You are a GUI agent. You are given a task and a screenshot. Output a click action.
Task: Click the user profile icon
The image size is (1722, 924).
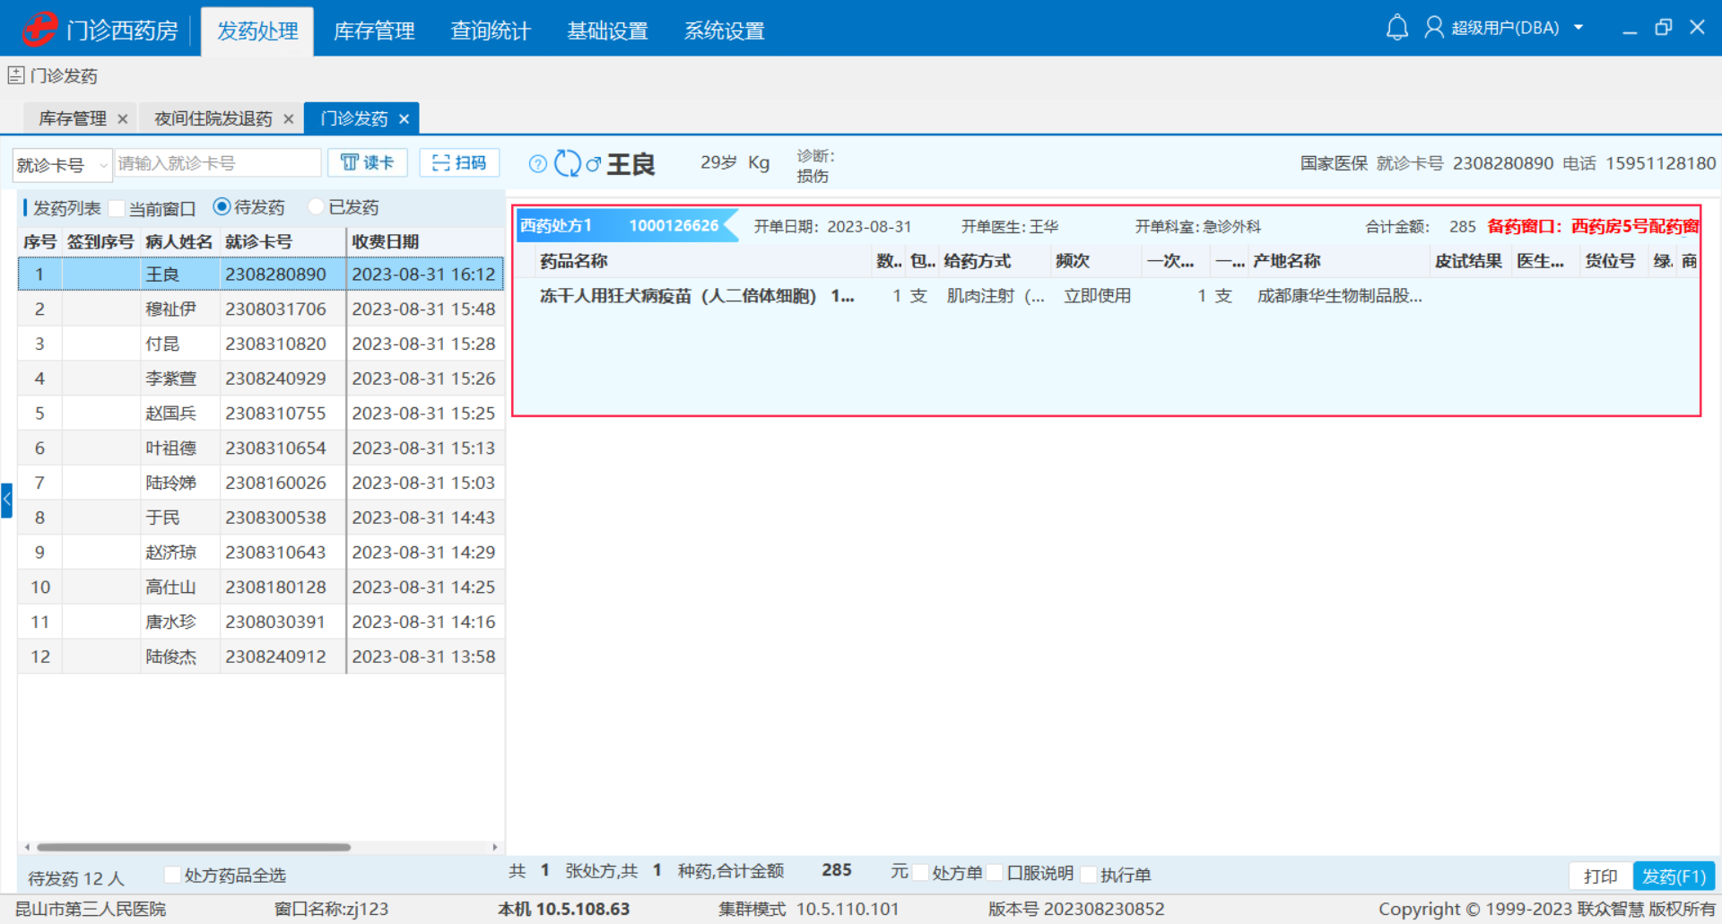[x=1433, y=28]
